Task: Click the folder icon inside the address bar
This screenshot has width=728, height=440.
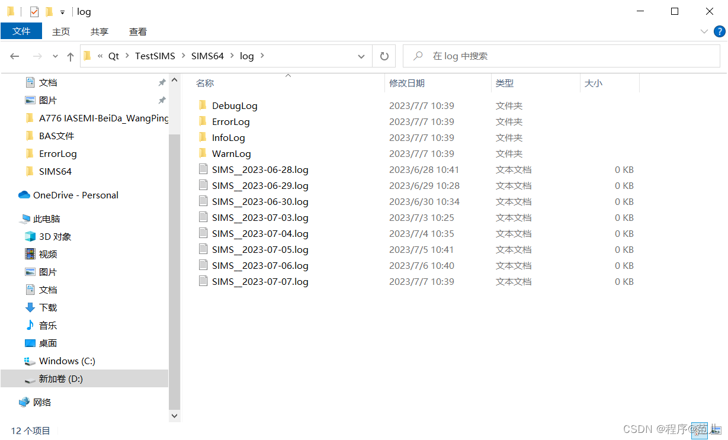Action: [86, 55]
